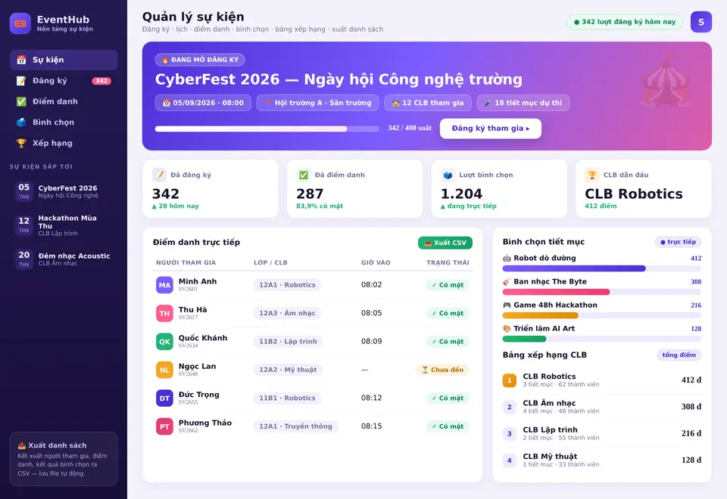Click the Chưa đến status of Ngọc Lan

442,370
